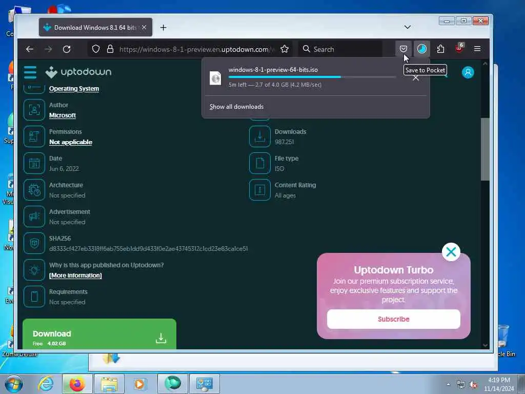Click the scrollbar up arrow
The height and width of the screenshot is (394, 525).
click(x=485, y=64)
